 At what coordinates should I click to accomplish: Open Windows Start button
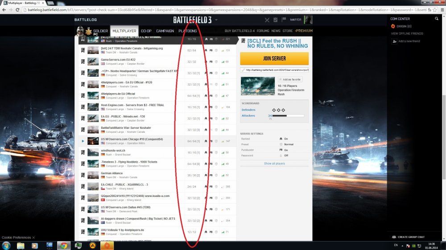[6, 246]
